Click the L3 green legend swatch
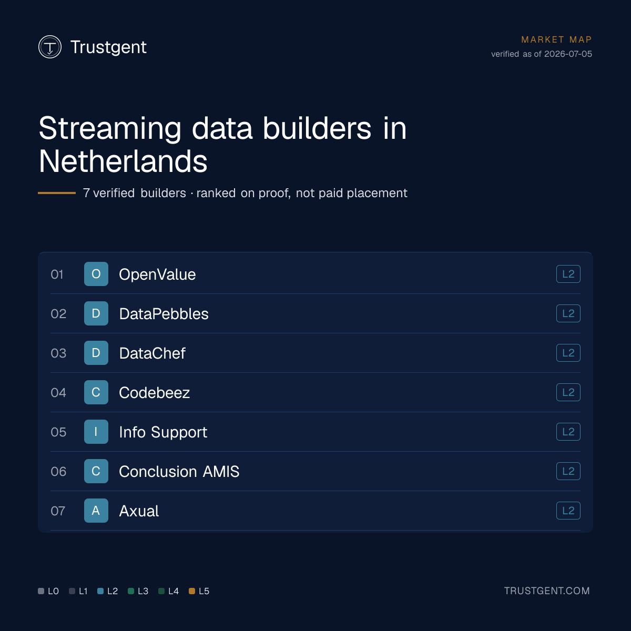Screen dimensions: 631x631 point(131,591)
